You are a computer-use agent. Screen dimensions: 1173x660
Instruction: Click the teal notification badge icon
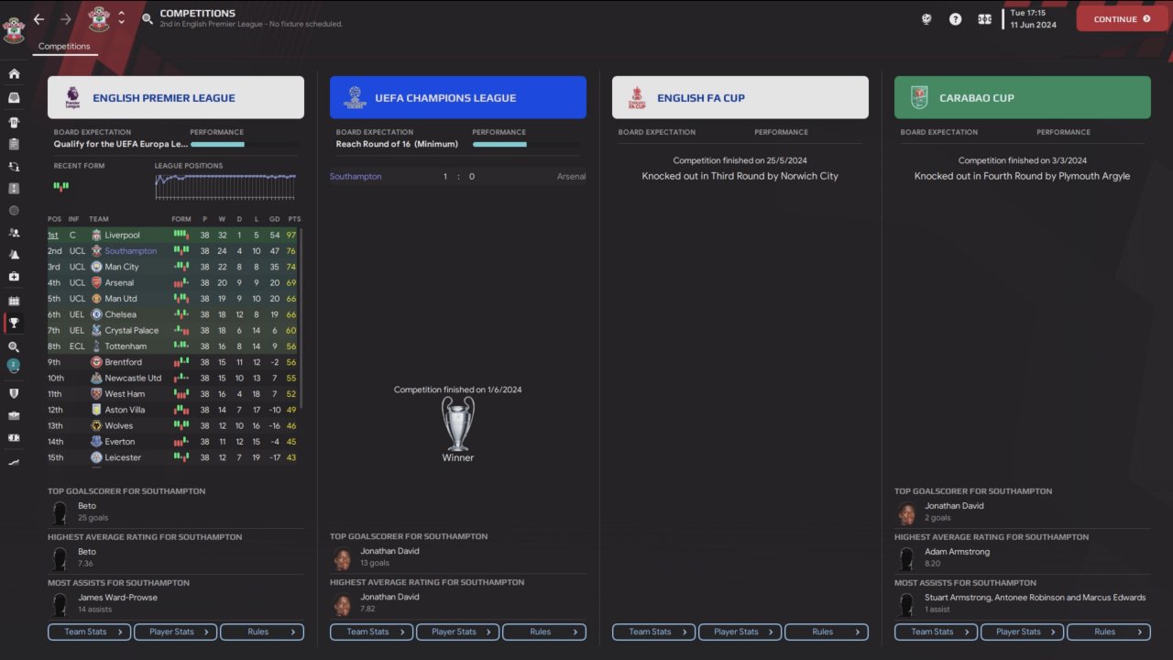pos(14,366)
